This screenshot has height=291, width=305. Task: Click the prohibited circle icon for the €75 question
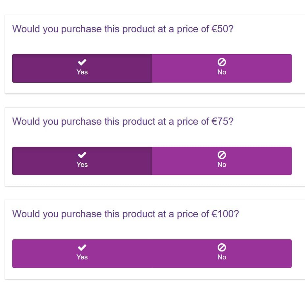pos(222,154)
